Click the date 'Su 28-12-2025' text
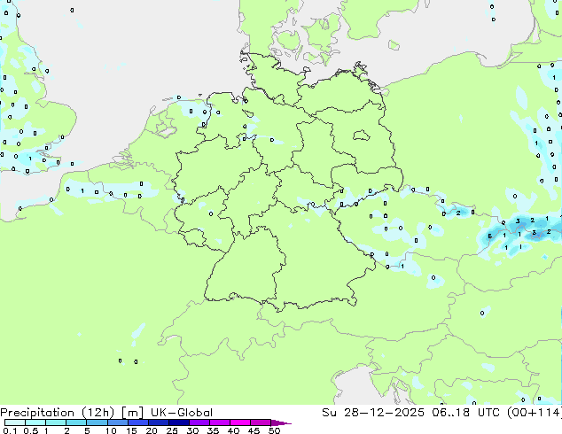 pos(373,413)
